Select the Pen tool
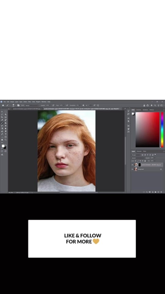This screenshot has width=165, height=294. pyautogui.click(x=2, y=134)
